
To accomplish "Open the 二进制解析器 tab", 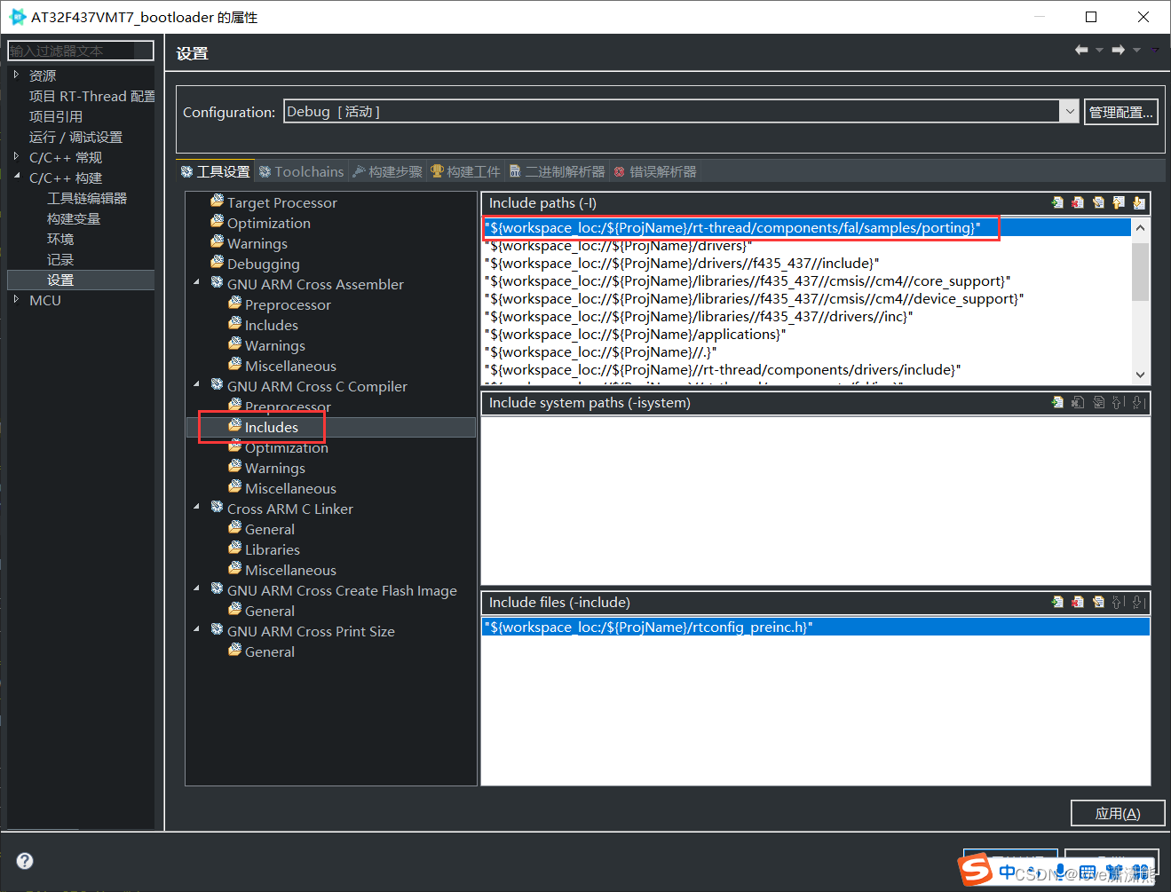I will [x=557, y=171].
